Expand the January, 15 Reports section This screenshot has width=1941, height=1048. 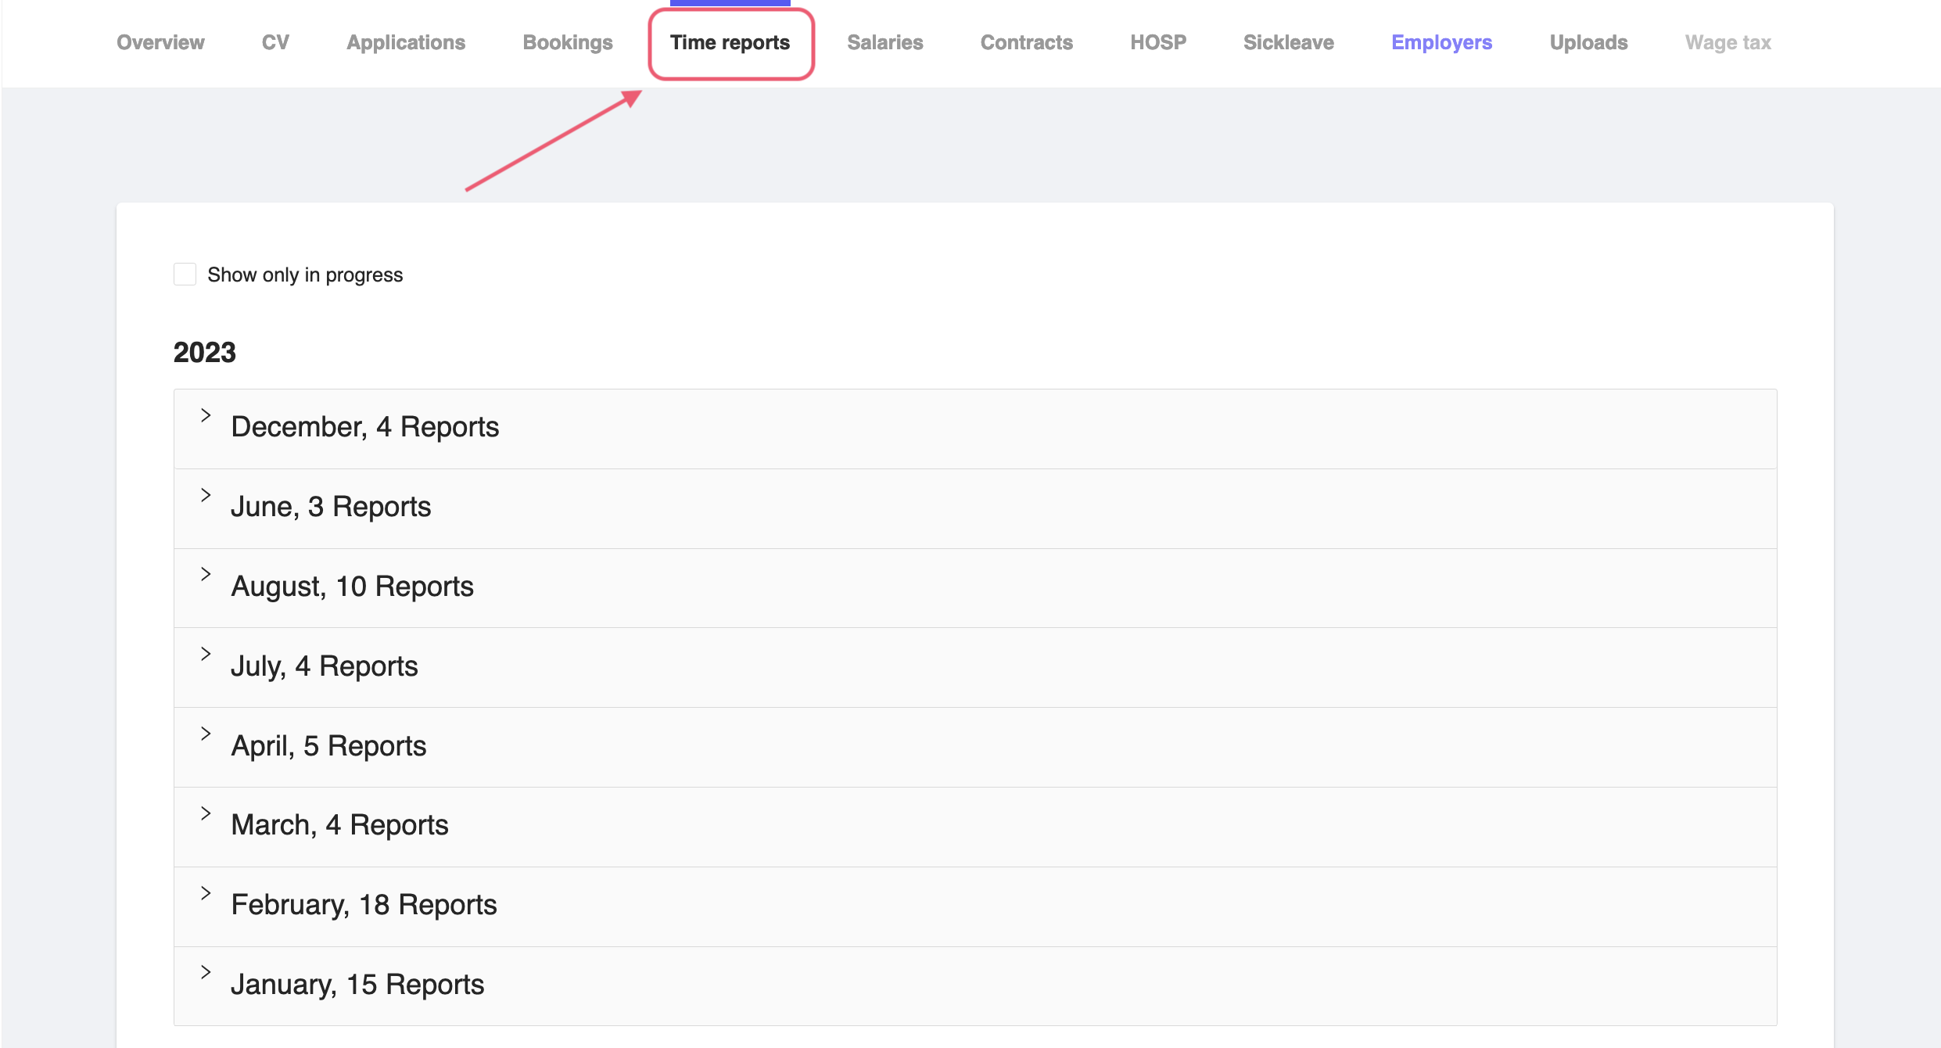click(x=357, y=985)
